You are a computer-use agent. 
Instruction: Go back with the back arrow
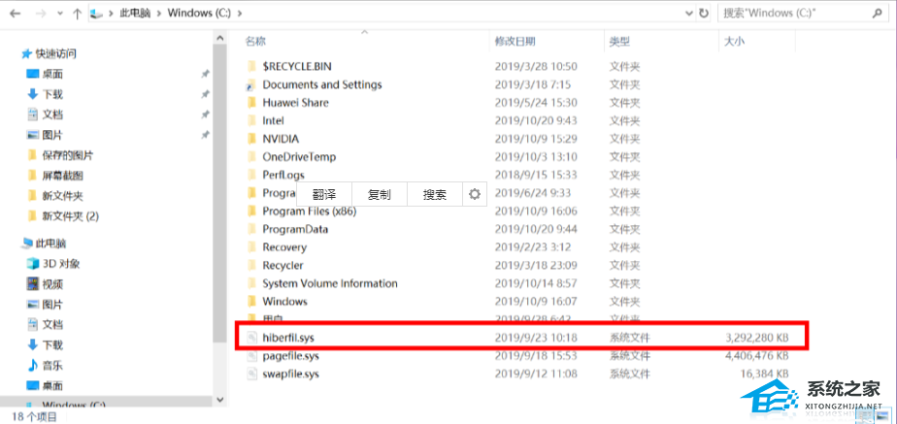click(15, 14)
